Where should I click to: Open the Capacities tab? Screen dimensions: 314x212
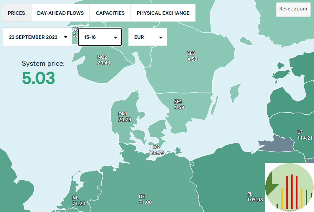(x=110, y=13)
